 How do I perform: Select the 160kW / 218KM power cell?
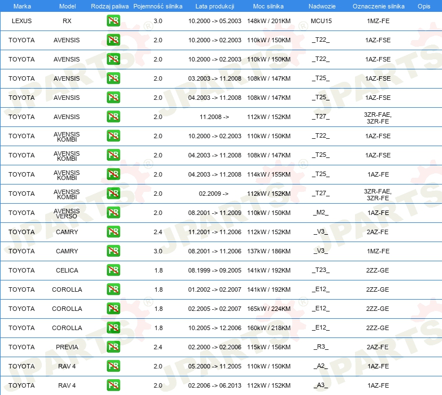coord(268,328)
